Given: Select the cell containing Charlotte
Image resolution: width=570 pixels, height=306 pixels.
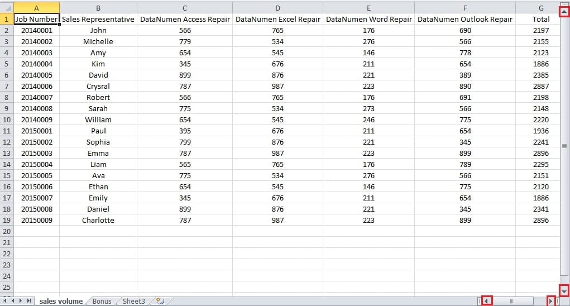Looking at the screenshot, I should tap(98, 220).
